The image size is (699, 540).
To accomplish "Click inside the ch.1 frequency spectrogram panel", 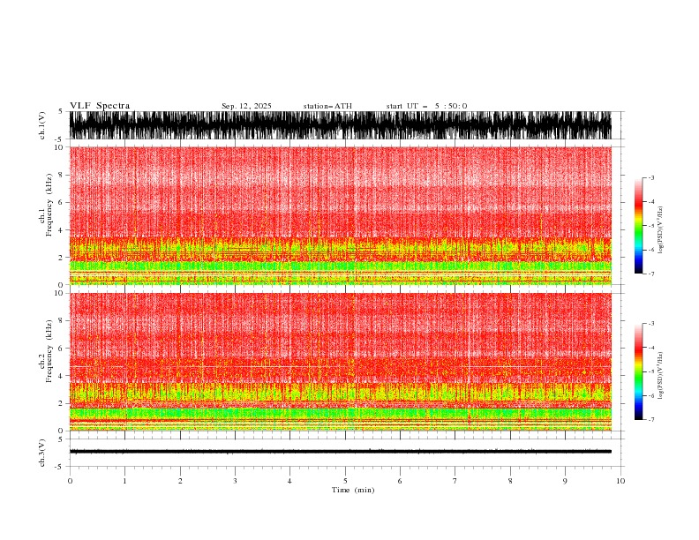I will pyautogui.click(x=341, y=215).
